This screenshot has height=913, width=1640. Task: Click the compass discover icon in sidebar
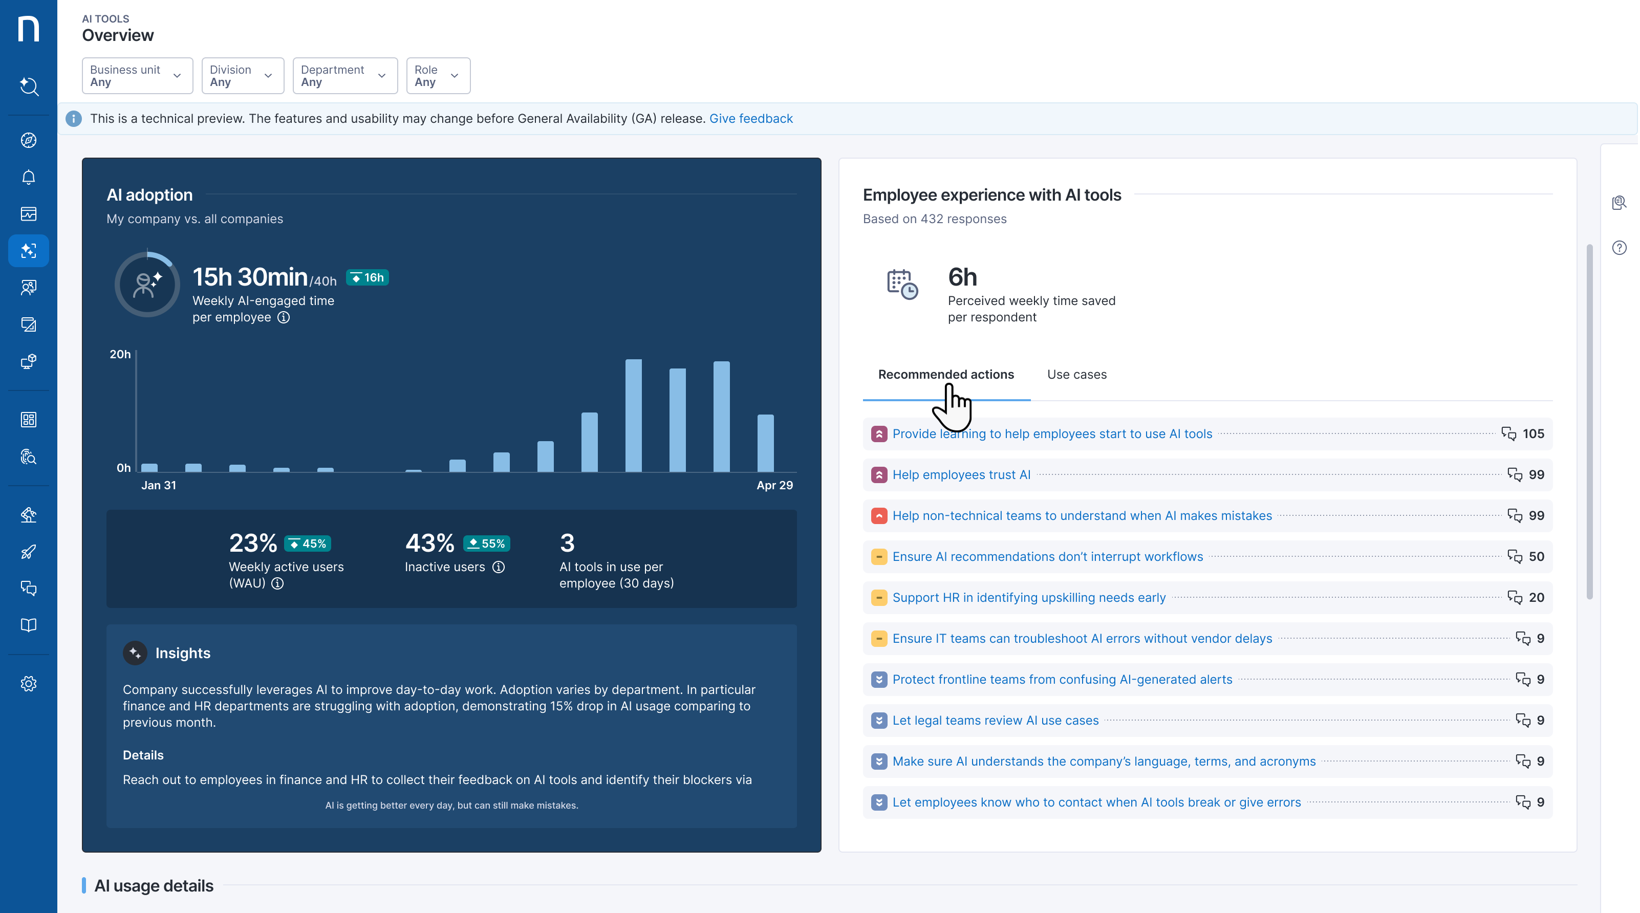tap(29, 140)
